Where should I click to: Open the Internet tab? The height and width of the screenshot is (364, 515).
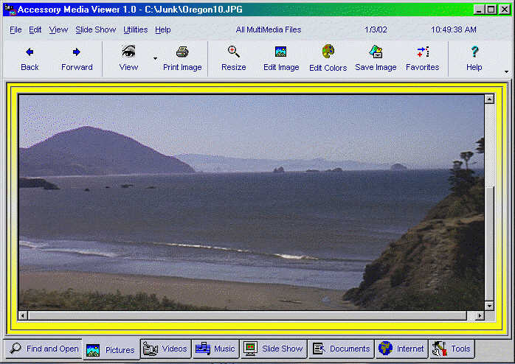click(x=401, y=349)
